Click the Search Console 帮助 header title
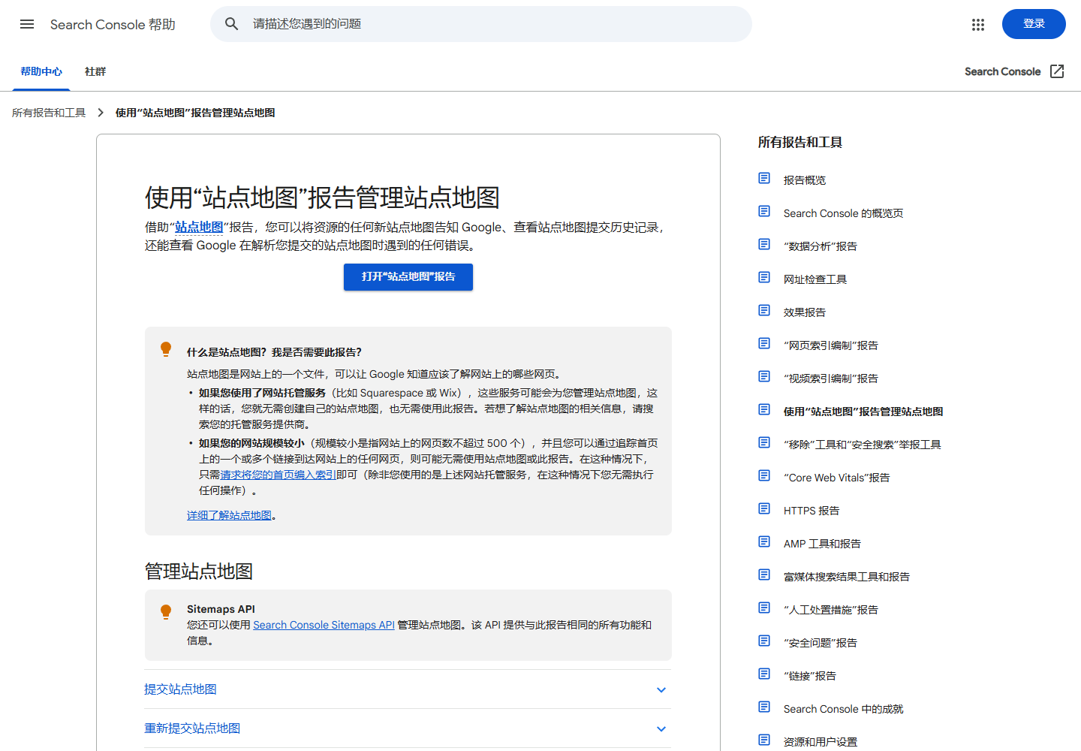 tap(113, 25)
